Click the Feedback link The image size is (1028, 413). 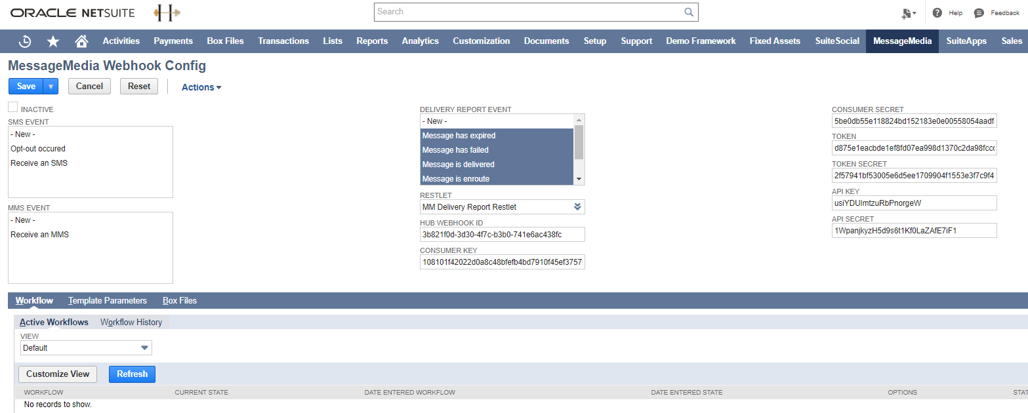(x=1005, y=13)
